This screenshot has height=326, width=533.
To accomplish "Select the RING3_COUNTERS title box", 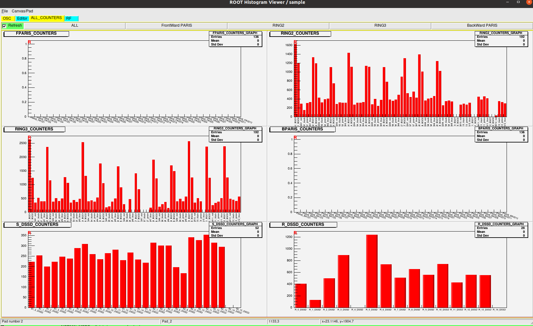I will (34, 129).
